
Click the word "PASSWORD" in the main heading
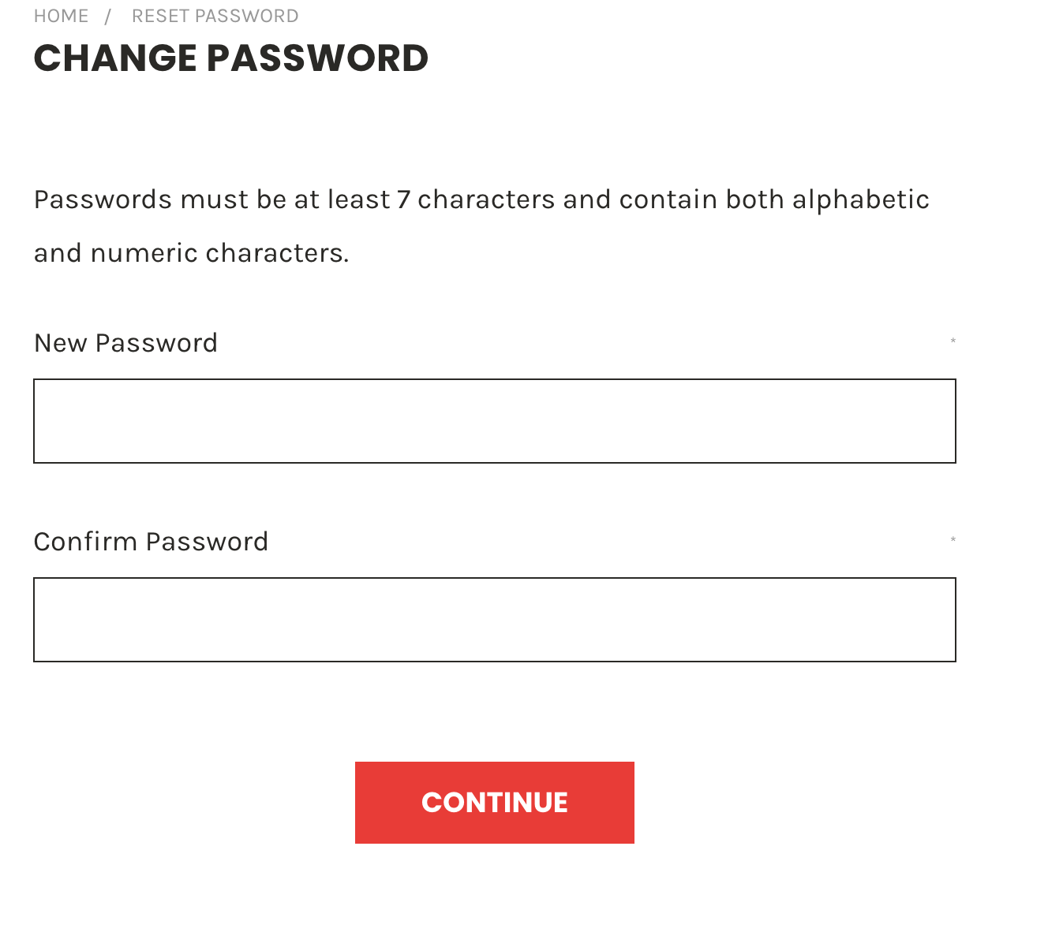[x=317, y=58]
